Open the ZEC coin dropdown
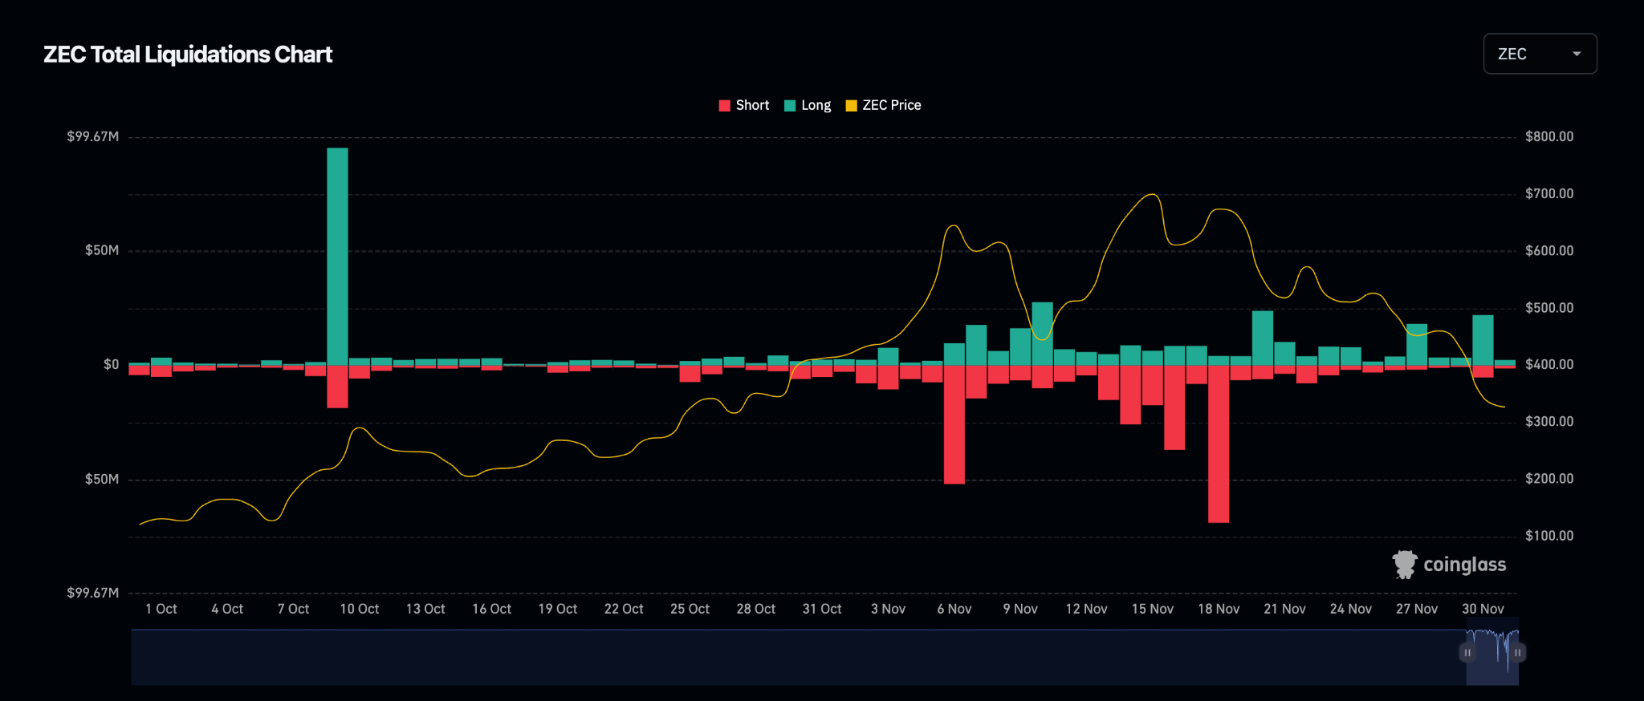This screenshot has width=1644, height=701. 1540,54
